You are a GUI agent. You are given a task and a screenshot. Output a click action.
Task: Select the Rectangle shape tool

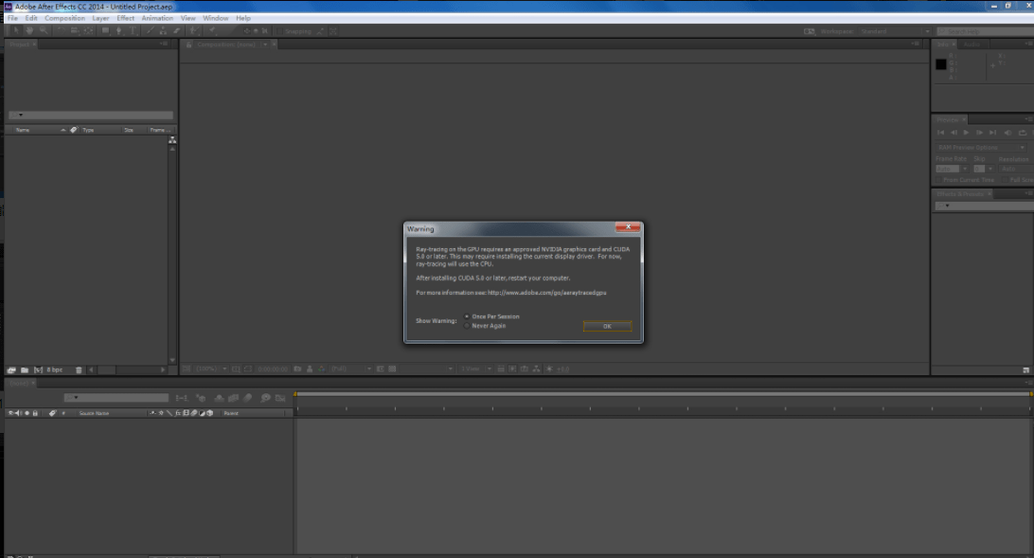point(105,31)
